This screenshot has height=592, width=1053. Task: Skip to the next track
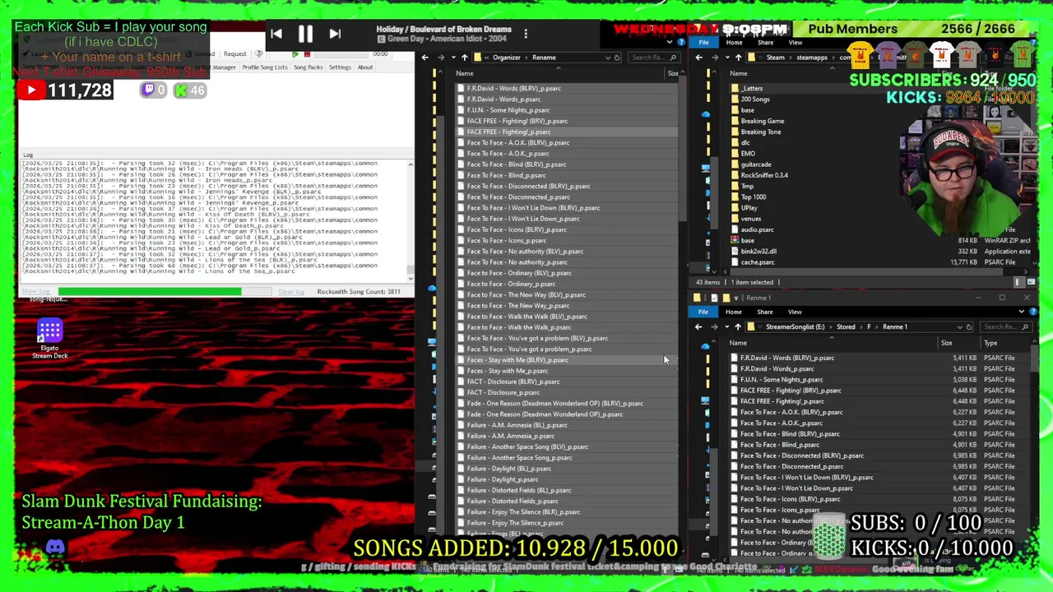[335, 34]
